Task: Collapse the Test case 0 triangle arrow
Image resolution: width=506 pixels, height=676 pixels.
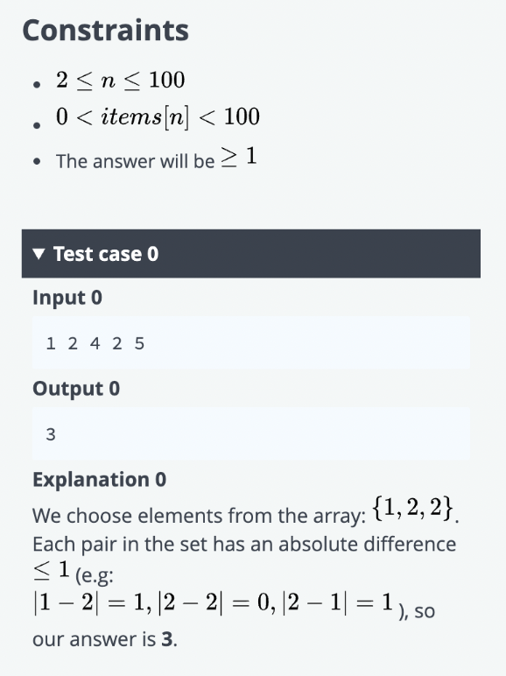Action: (x=39, y=254)
